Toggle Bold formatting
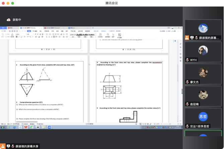The height and width of the screenshot is (149, 224). coord(16,36)
